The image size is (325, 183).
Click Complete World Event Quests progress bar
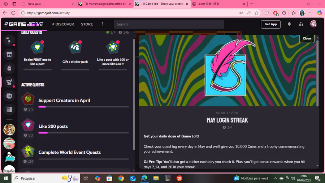coord(83,159)
